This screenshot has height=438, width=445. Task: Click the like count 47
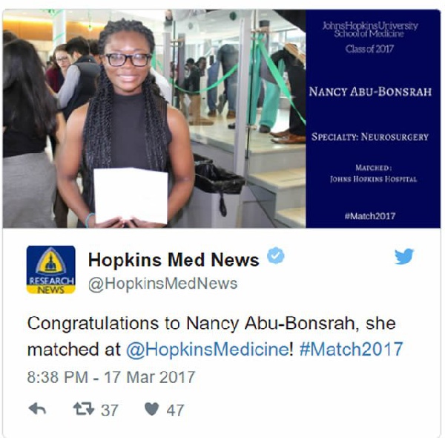point(175,411)
